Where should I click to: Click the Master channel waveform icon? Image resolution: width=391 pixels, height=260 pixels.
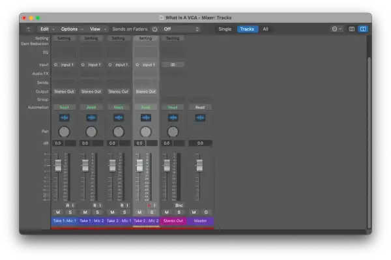click(x=200, y=118)
